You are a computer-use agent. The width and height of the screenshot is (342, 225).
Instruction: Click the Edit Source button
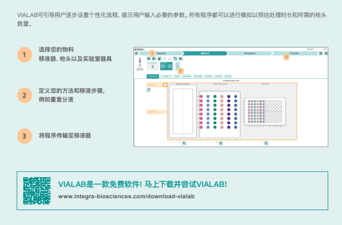tap(155, 85)
